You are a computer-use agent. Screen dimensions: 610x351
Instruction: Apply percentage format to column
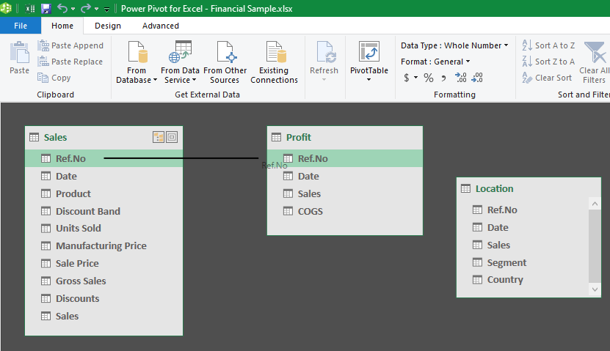tap(429, 78)
